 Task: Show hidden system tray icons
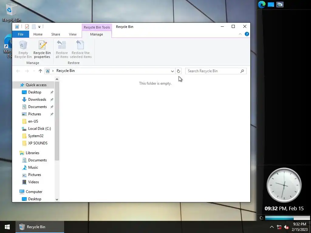point(272,227)
